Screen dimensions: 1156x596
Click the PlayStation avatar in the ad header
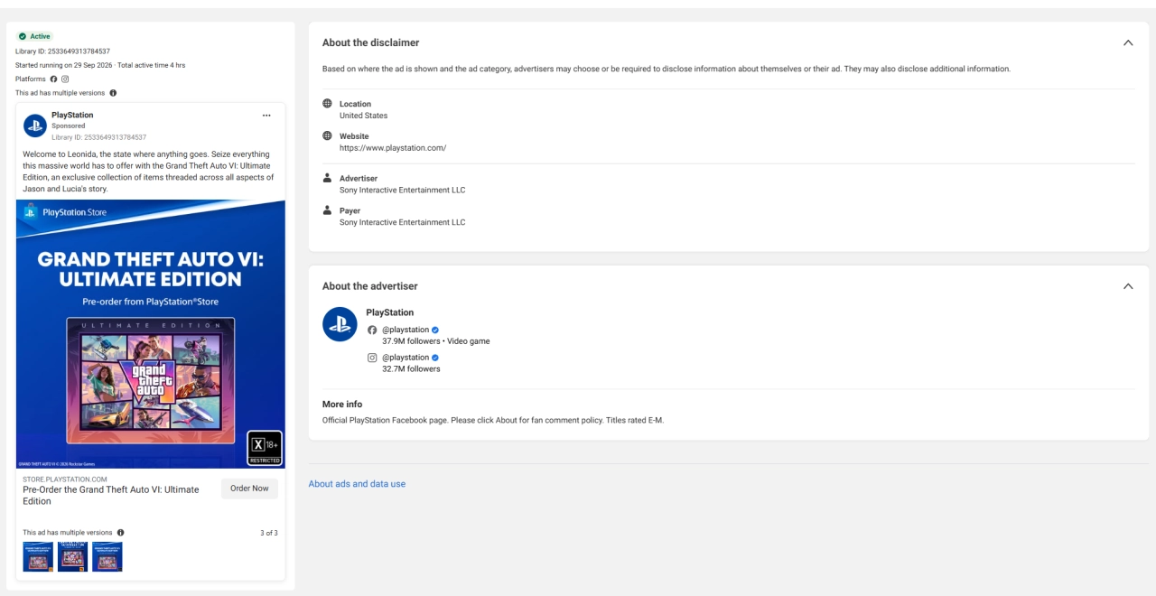35,126
